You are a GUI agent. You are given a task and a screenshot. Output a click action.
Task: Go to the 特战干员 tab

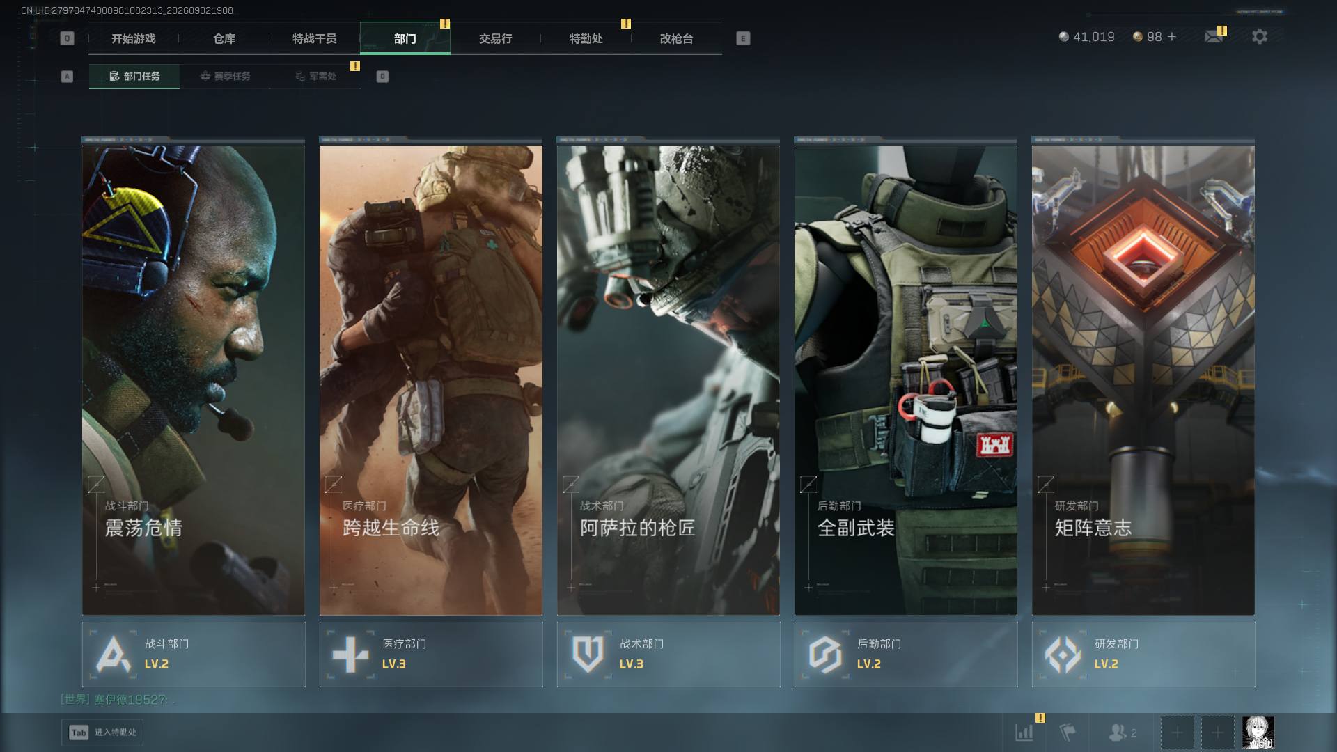pyautogui.click(x=315, y=39)
